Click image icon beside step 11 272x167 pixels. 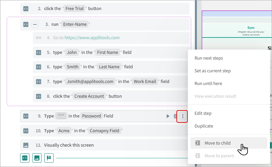click(x=26, y=145)
